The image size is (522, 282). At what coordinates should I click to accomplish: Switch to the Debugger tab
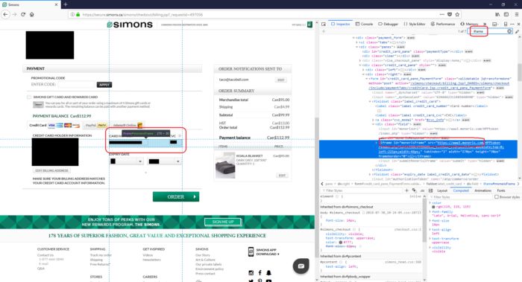[x=389, y=24]
